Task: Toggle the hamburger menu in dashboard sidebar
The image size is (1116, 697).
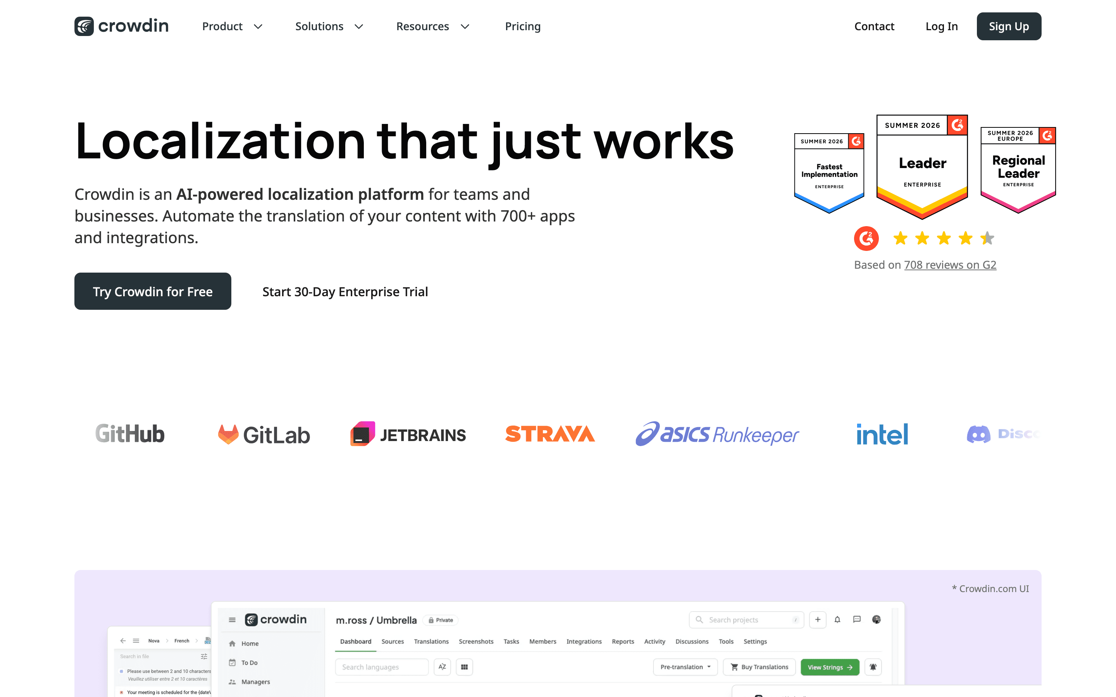Action: point(232,620)
